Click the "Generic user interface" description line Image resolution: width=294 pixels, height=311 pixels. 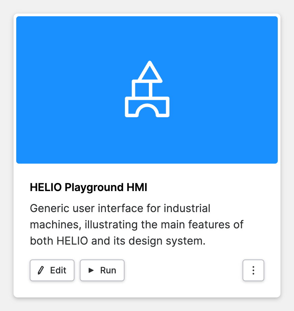pos(120,208)
